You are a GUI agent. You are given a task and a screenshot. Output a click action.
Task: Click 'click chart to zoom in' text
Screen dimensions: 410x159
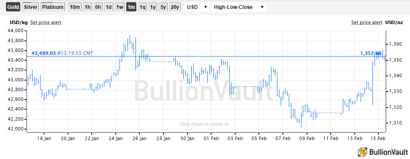[x=204, y=124]
